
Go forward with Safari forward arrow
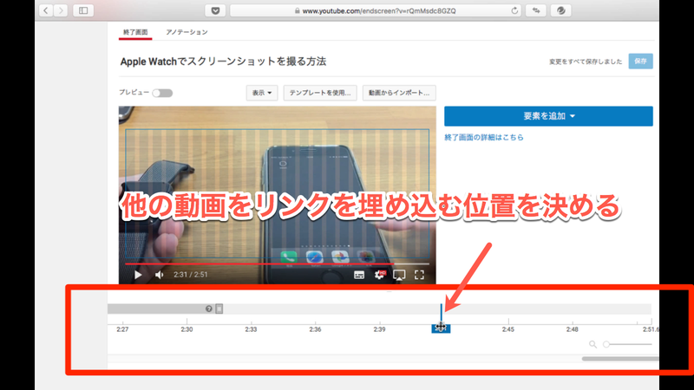(x=61, y=10)
